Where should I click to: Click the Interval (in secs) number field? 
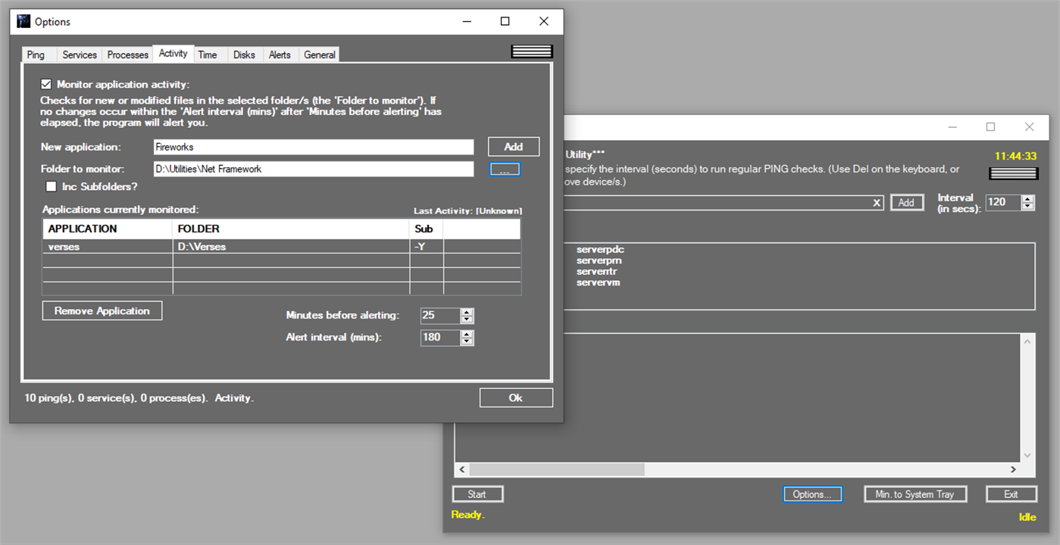[x=1003, y=202]
